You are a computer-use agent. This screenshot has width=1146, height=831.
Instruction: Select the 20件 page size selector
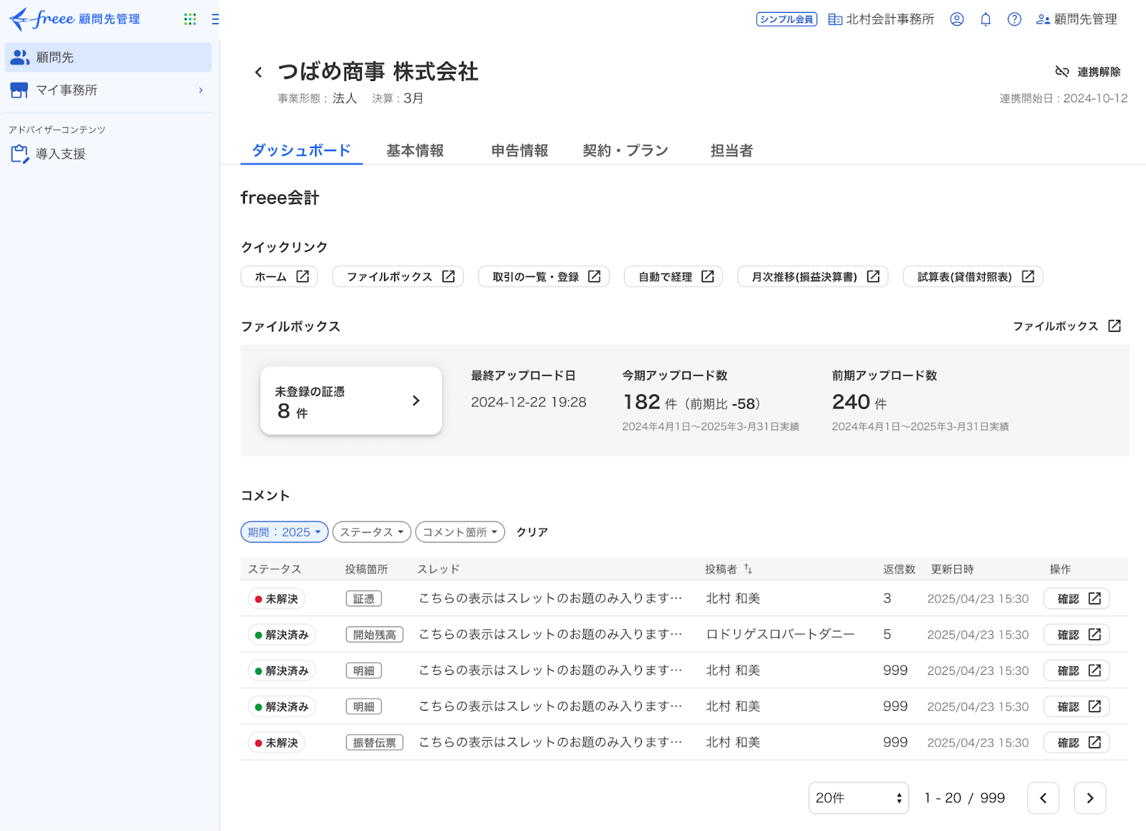click(x=858, y=798)
